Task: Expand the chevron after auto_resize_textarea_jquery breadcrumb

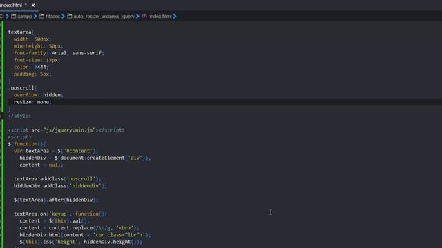Action: (x=137, y=17)
